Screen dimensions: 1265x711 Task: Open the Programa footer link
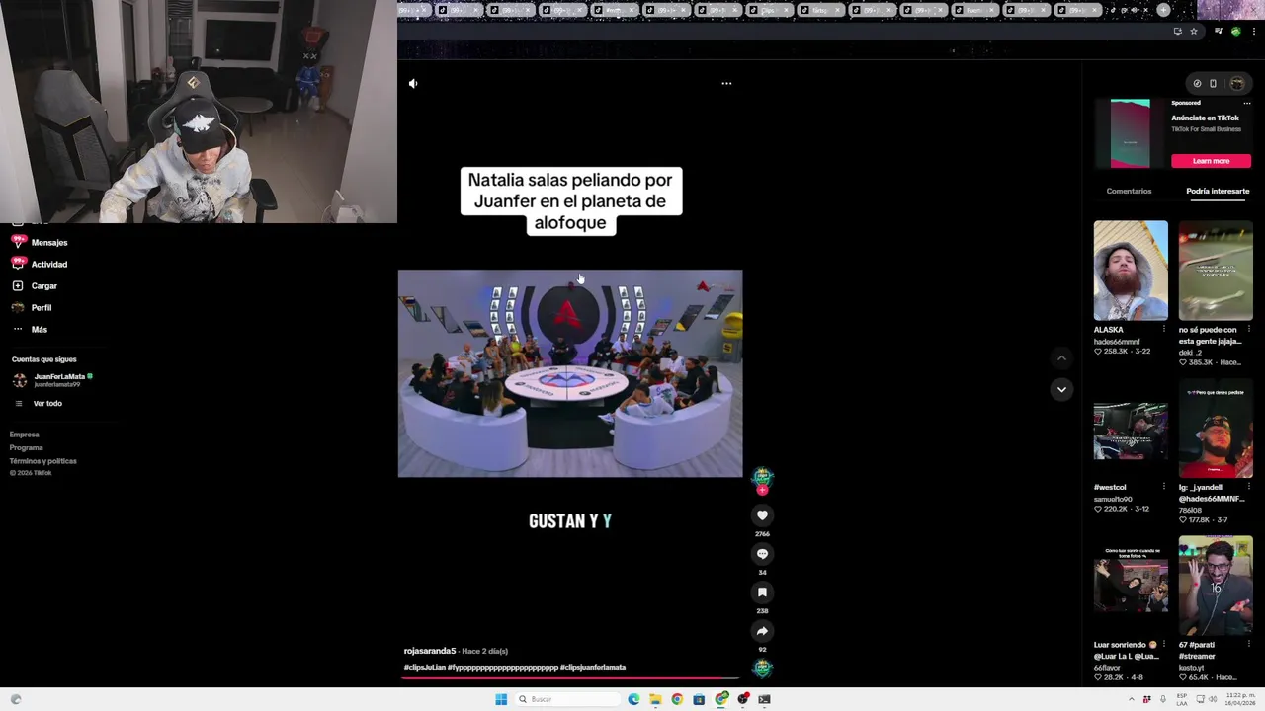tap(27, 448)
